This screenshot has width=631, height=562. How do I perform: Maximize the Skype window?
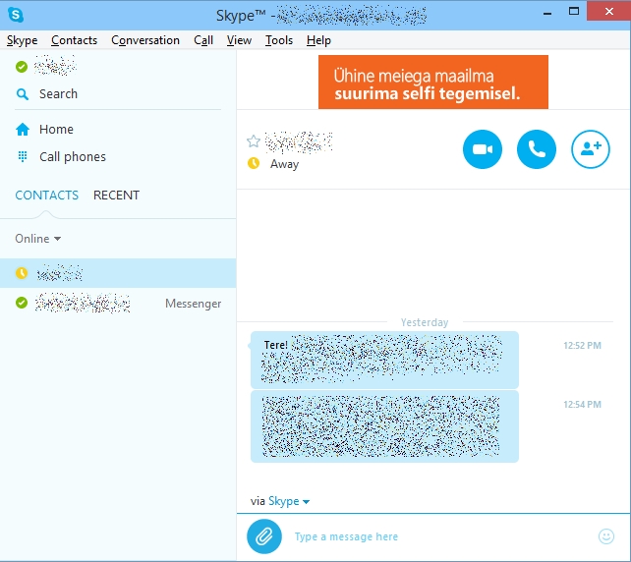click(574, 11)
